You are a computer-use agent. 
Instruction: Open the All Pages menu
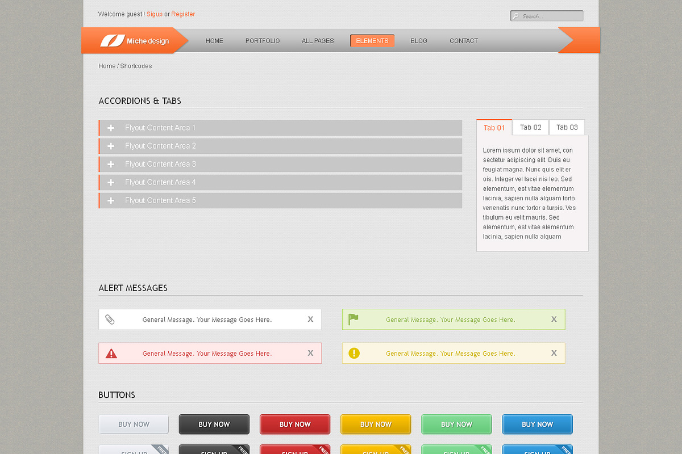point(318,41)
